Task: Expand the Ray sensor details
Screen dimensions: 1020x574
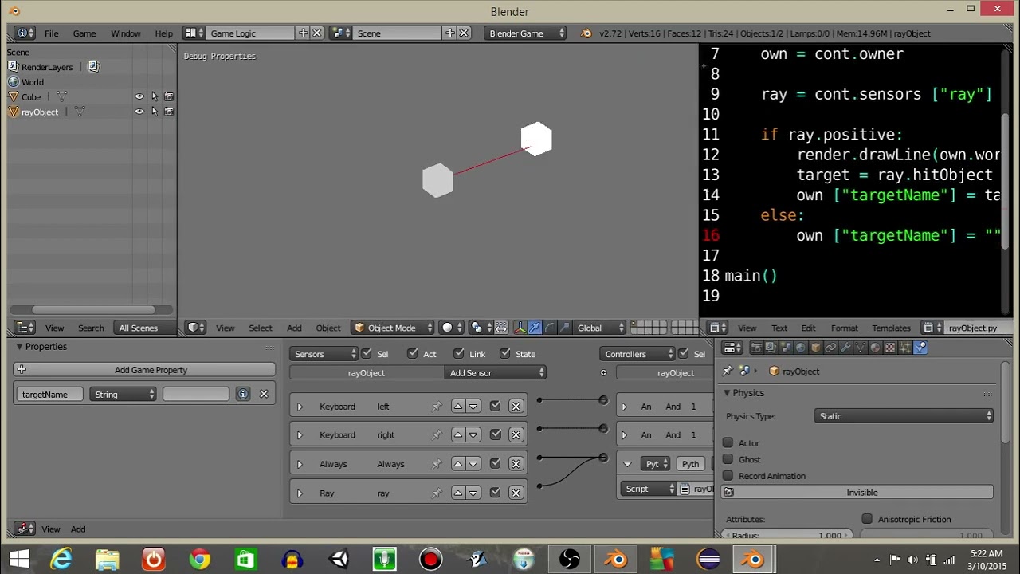Action: (x=300, y=493)
